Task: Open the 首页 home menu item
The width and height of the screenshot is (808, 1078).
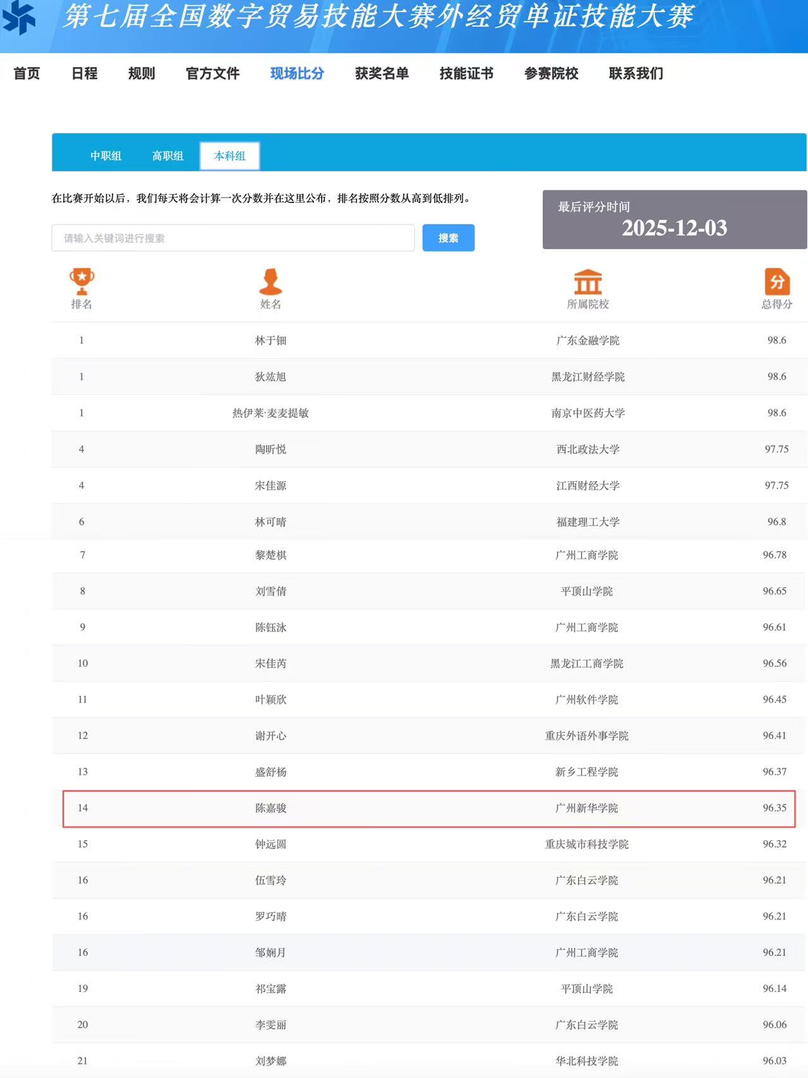Action: pos(27,73)
